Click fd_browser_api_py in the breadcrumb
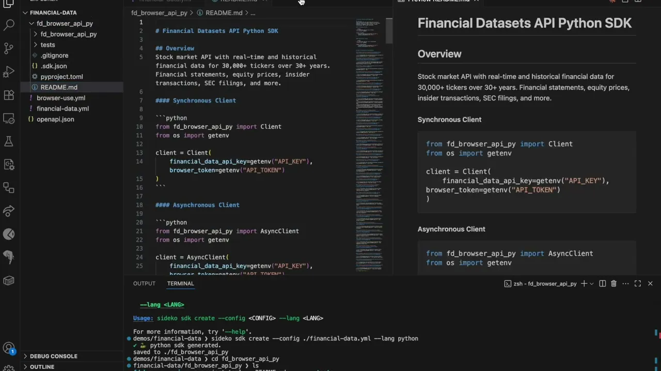661x371 pixels. coord(159,13)
